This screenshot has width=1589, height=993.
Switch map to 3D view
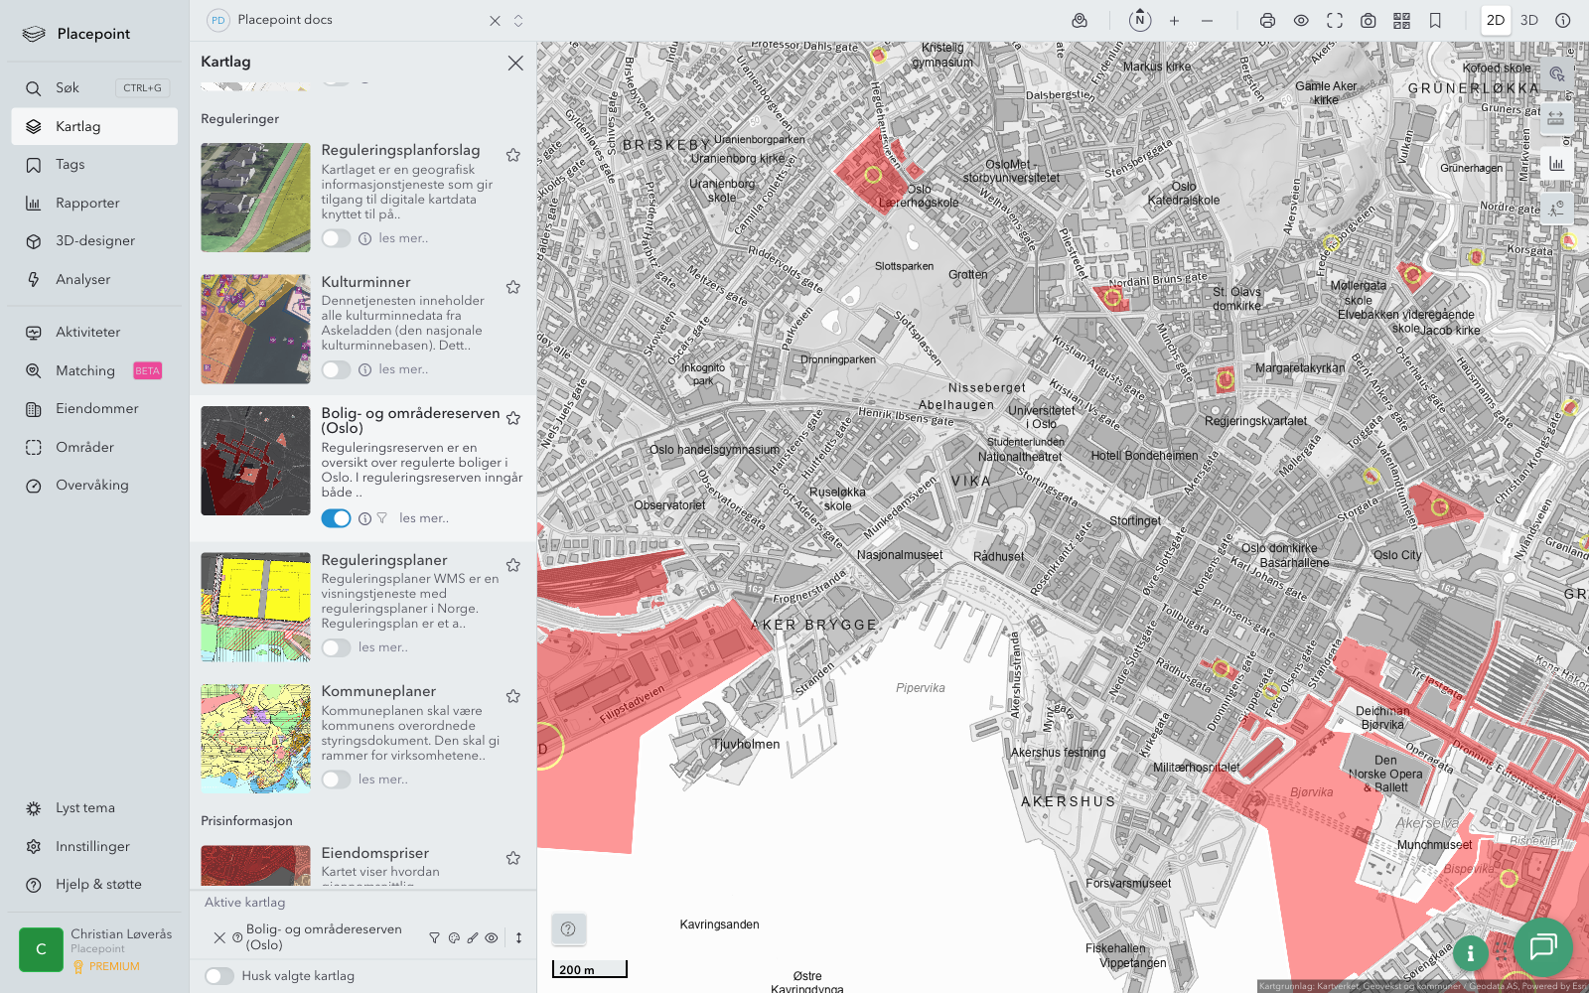tap(1529, 21)
